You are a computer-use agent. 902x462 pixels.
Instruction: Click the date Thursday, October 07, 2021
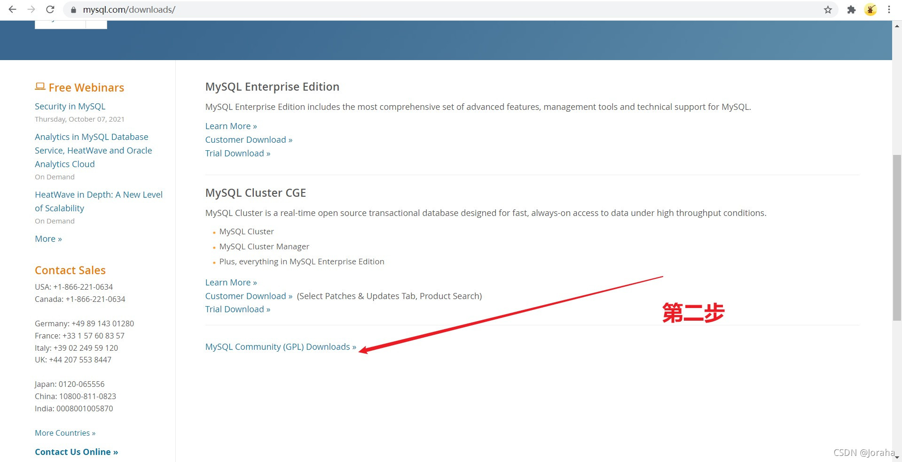79,119
